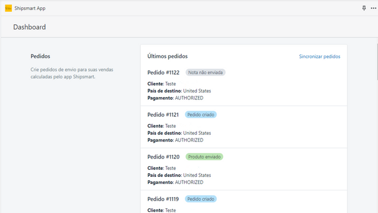Click the 'Nota não enviada' status badge
The width and height of the screenshot is (378, 213).
click(206, 72)
